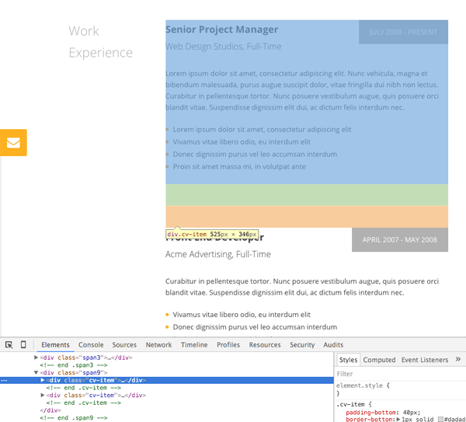Click the orange envelope contact button
Image resolution: width=466 pixels, height=422 pixels.
click(x=13, y=142)
